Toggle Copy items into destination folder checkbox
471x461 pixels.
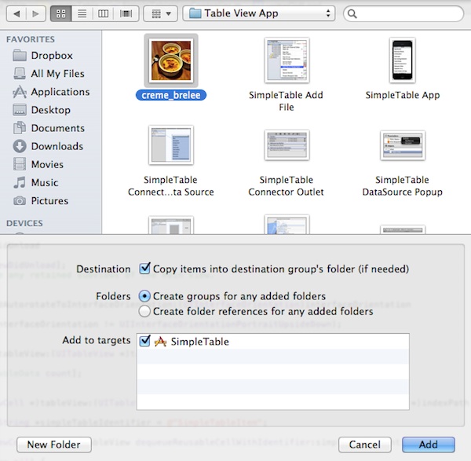point(144,269)
